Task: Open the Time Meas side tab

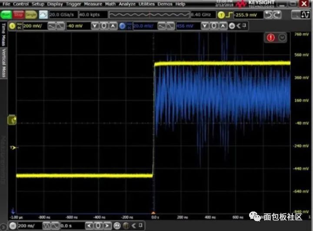Action: (x=3, y=34)
